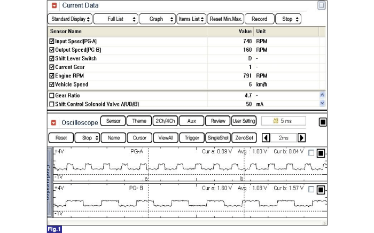Click the black square icon on PG-A channel

pos(320,153)
